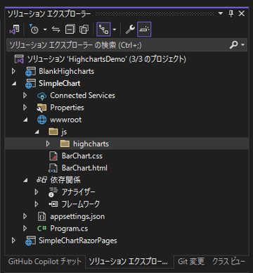Collapse the wwwroot folder
Viewport: 253px width, 273px height.
[25, 120]
